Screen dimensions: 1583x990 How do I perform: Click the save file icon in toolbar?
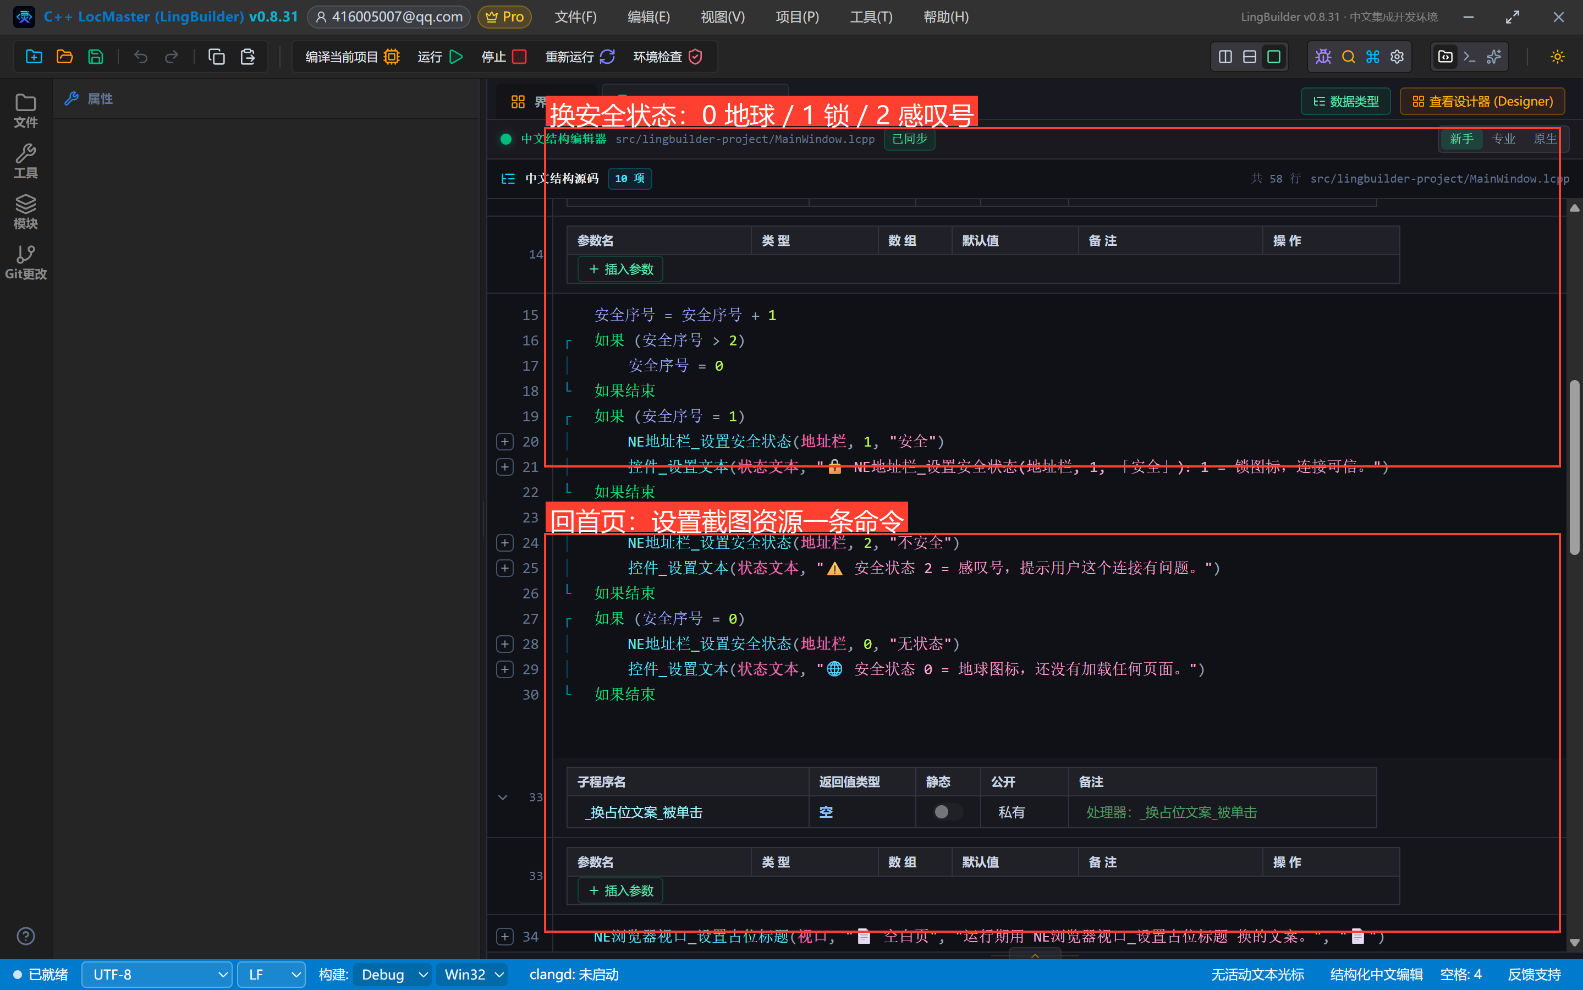click(96, 57)
